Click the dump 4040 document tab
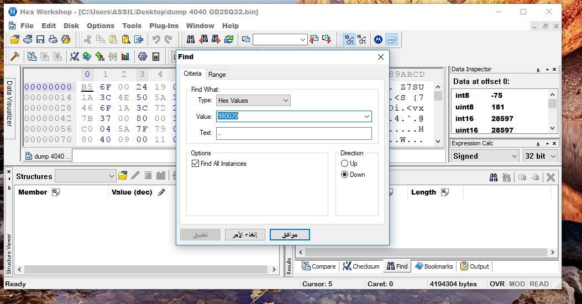Viewport: 582px width, 304px height. (x=48, y=156)
